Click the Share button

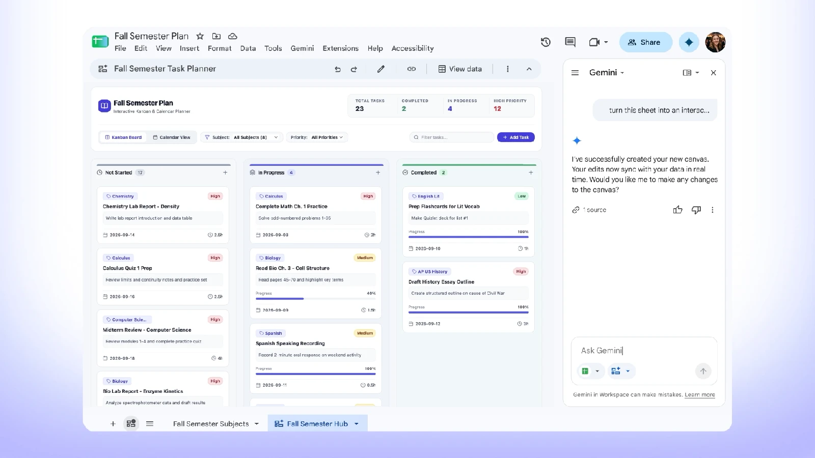point(645,42)
